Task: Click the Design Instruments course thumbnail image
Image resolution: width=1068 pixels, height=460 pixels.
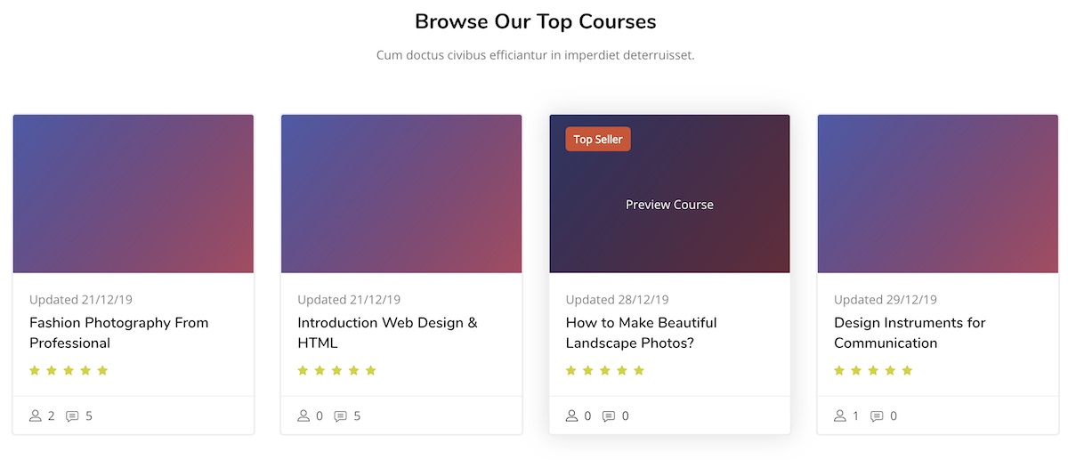Action: pyautogui.click(x=938, y=193)
